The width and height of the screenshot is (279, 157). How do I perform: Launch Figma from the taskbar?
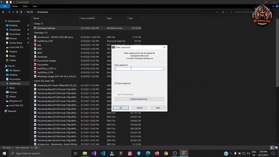(x=121, y=153)
